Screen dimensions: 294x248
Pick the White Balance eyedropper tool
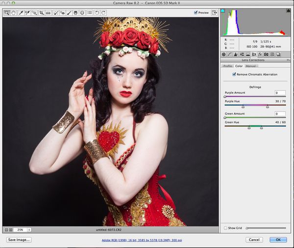(x=21, y=13)
